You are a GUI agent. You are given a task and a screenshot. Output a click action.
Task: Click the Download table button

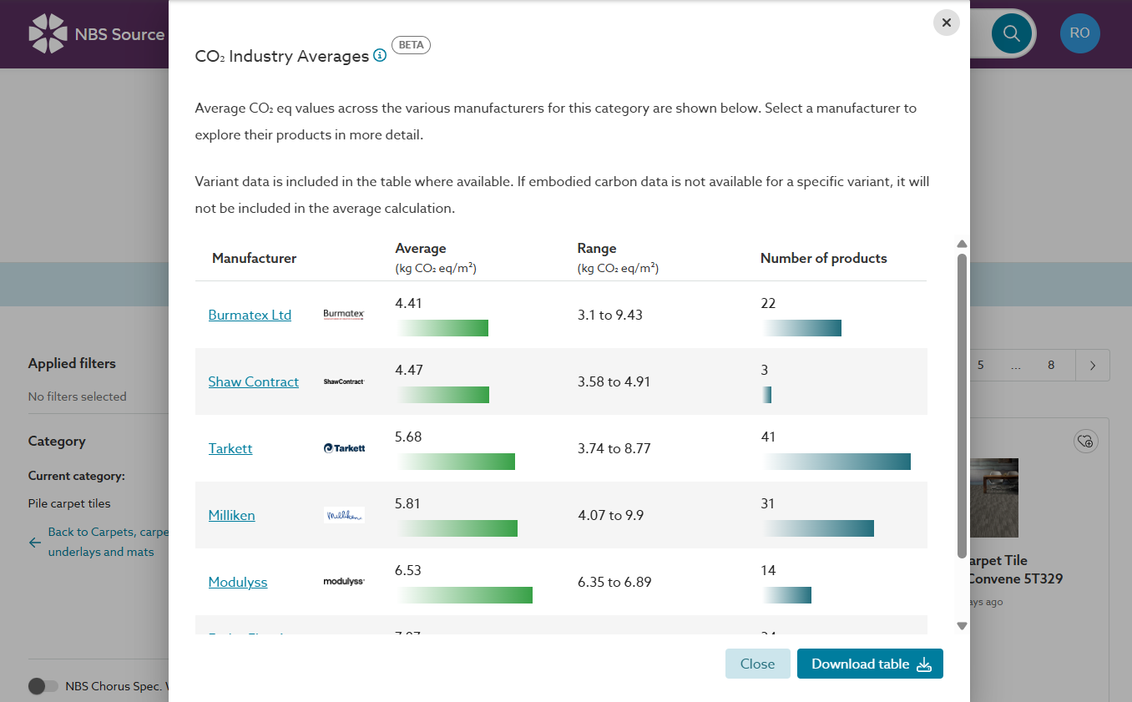870,664
